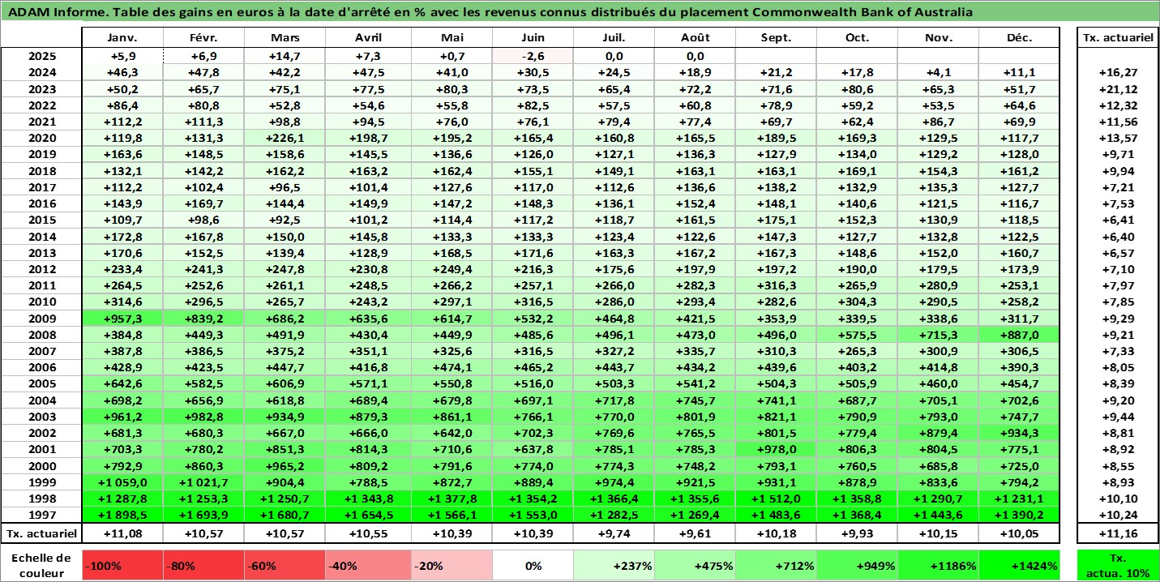Select the +21,12 actuarial rate for 2023

(1117, 89)
